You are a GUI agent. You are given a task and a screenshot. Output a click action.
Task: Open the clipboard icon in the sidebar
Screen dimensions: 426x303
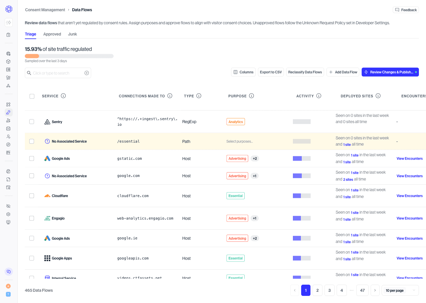(x=8, y=35)
